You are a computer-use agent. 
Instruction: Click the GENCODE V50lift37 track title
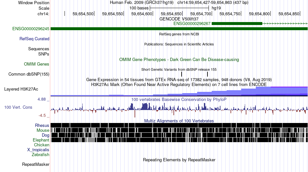(179, 19)
